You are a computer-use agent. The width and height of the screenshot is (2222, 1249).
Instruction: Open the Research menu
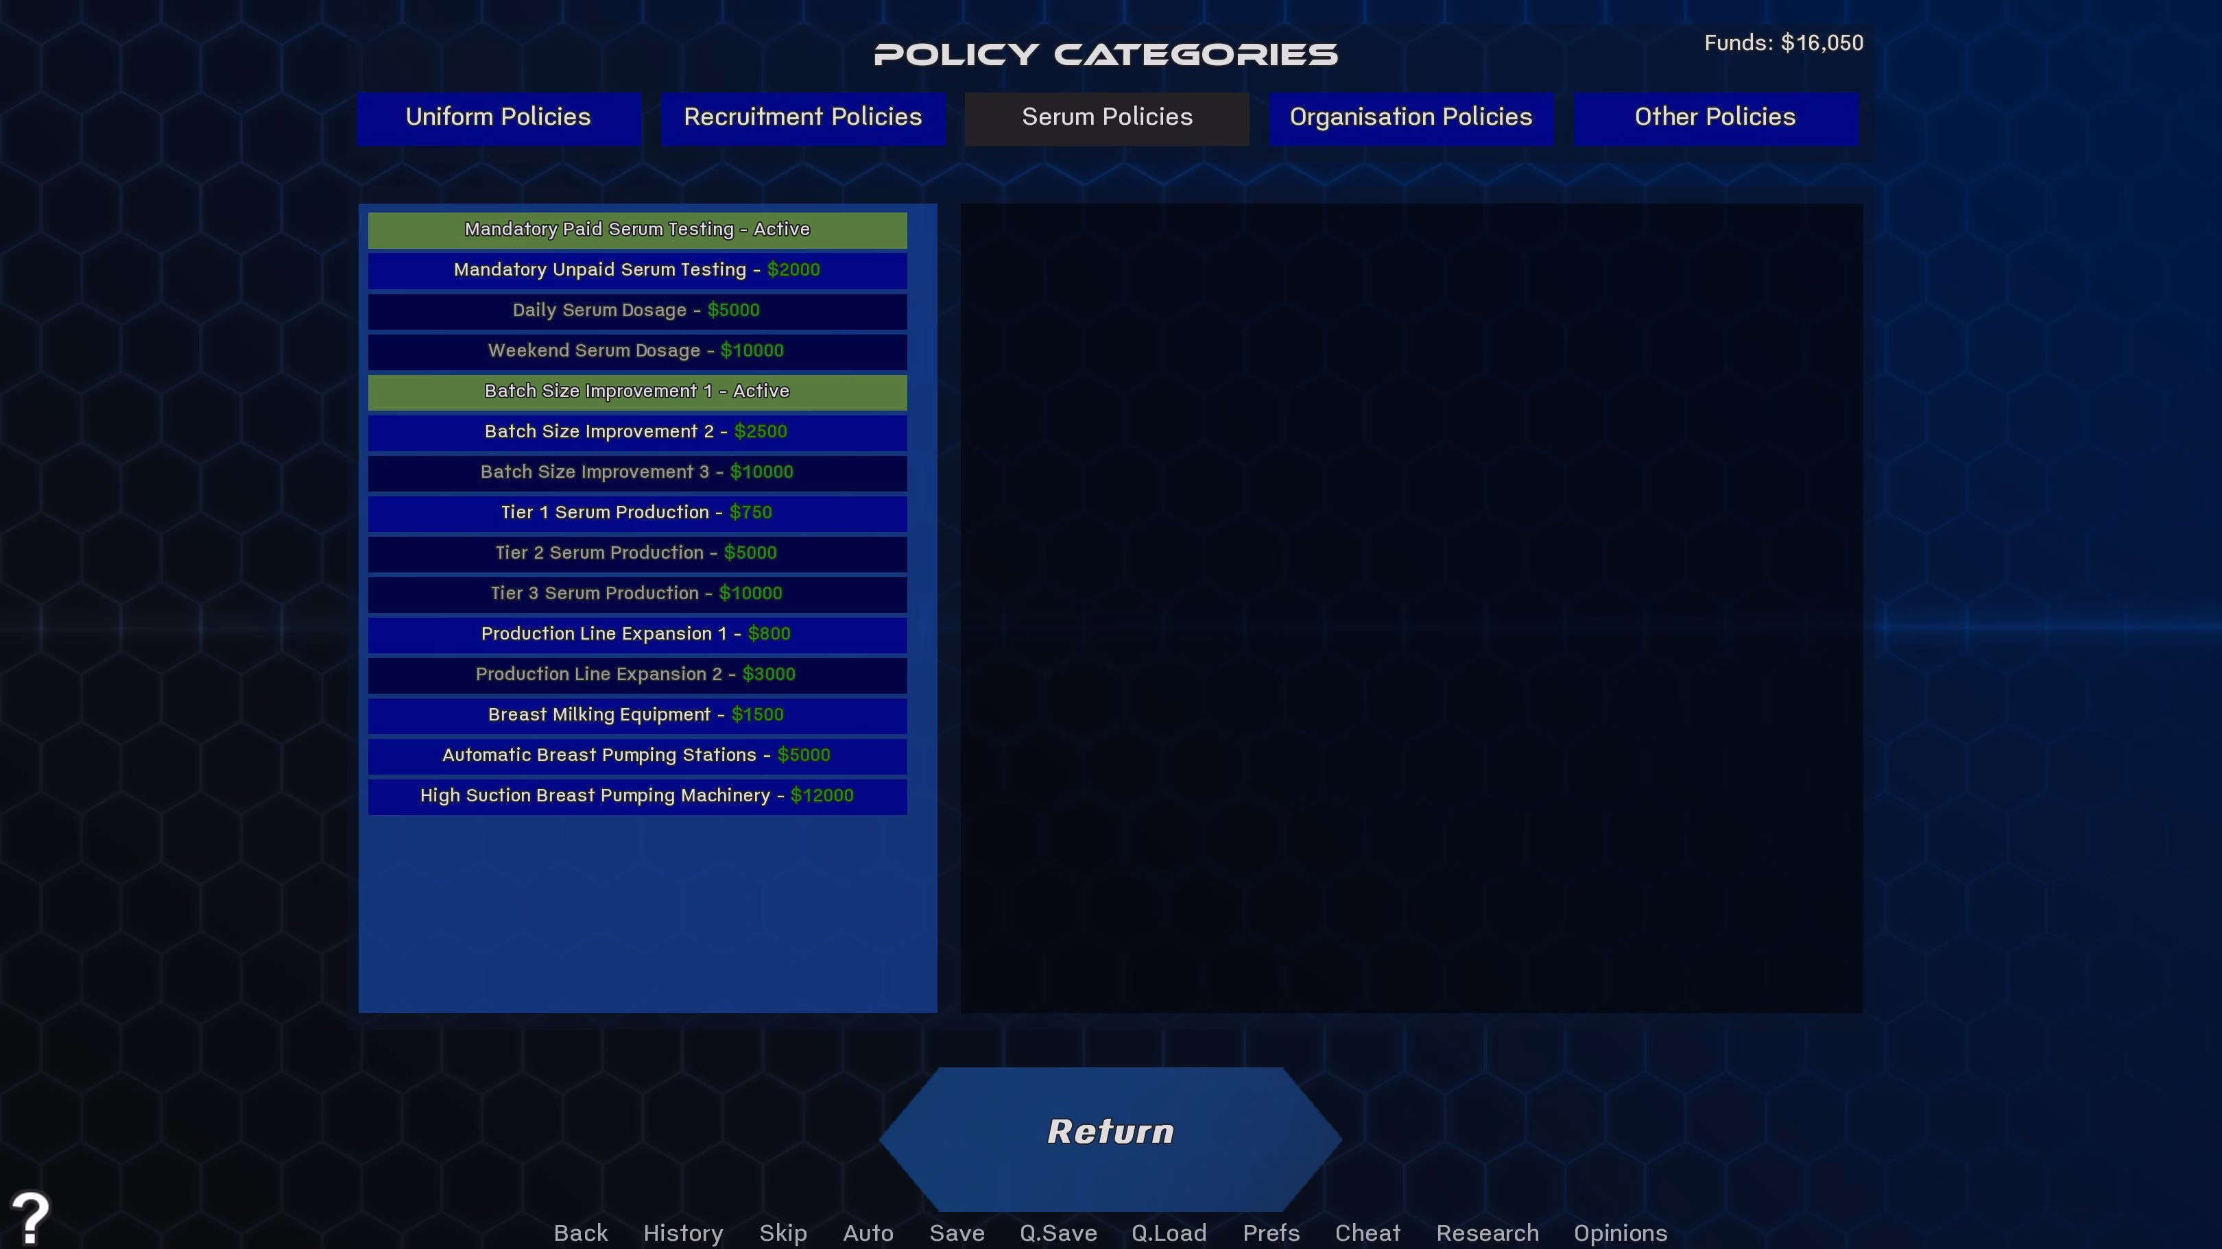1487,1233
